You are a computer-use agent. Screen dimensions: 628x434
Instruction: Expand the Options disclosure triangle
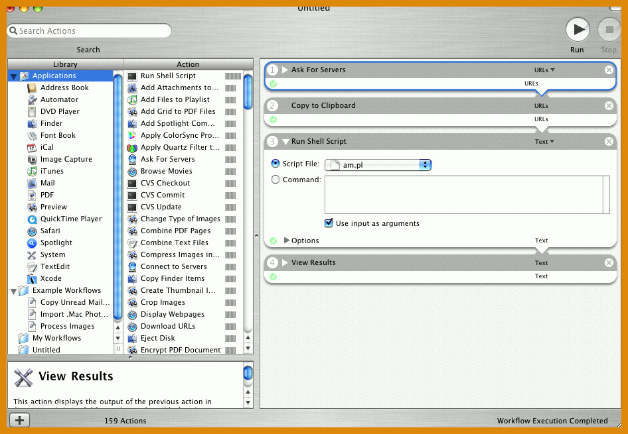(286, 240)
